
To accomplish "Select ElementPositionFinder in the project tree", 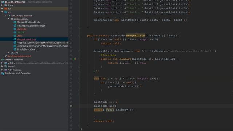I will pos(29,22).
